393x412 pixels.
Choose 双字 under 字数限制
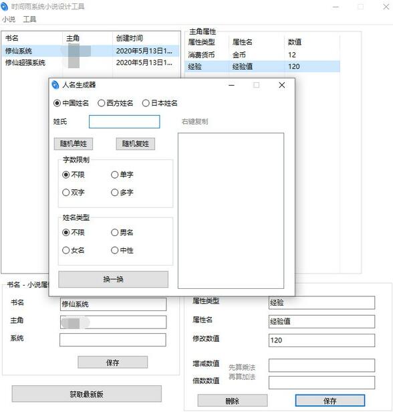[x=74, y=193]
